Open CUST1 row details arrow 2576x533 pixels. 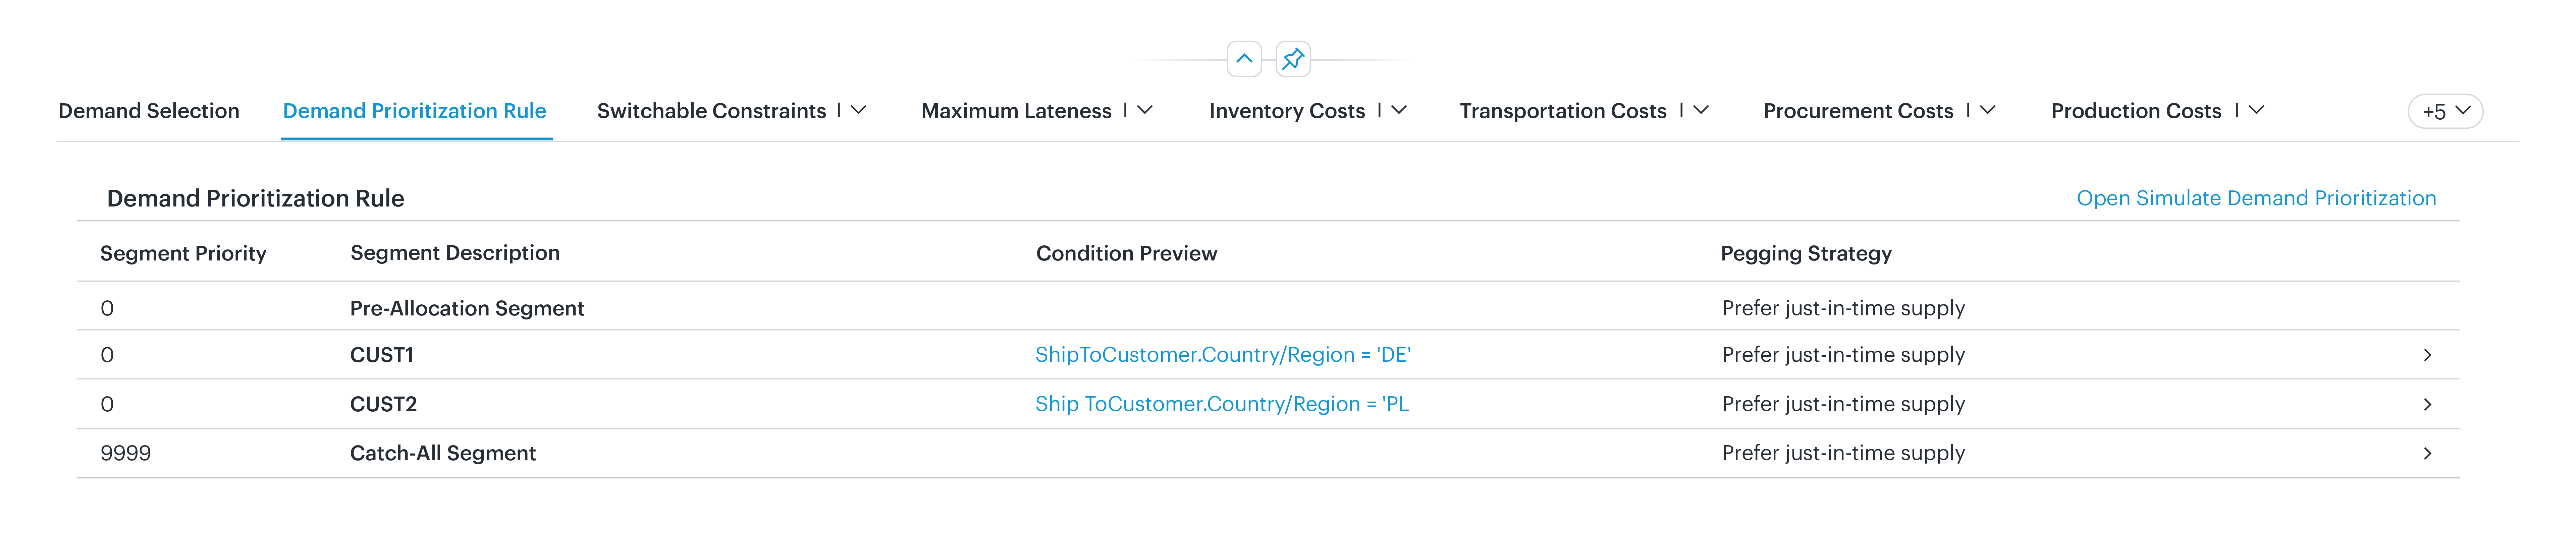tap(2427, 355)
